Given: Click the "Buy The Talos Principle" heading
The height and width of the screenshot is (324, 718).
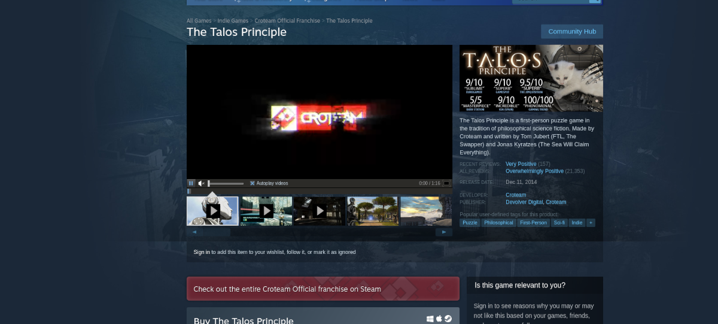Looking at the screenshot, I should 244,320.
